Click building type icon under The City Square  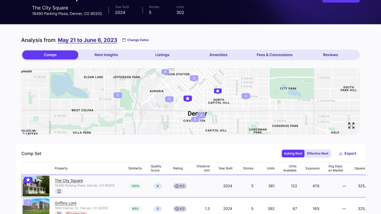pos(59,191)
